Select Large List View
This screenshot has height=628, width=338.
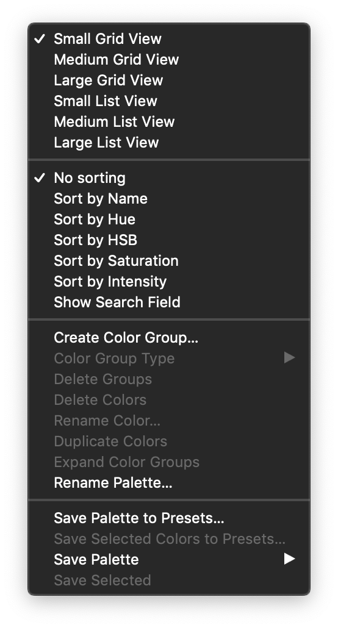169,143
